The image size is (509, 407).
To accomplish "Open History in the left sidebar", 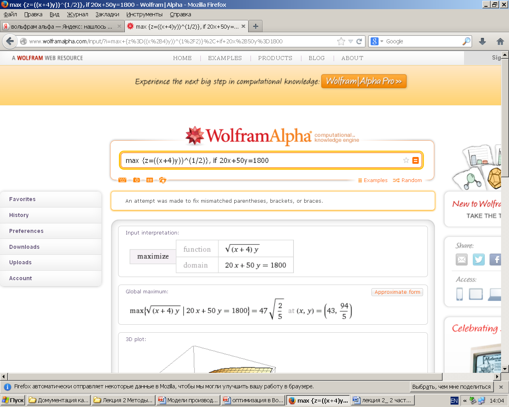I will pos(51,215).
